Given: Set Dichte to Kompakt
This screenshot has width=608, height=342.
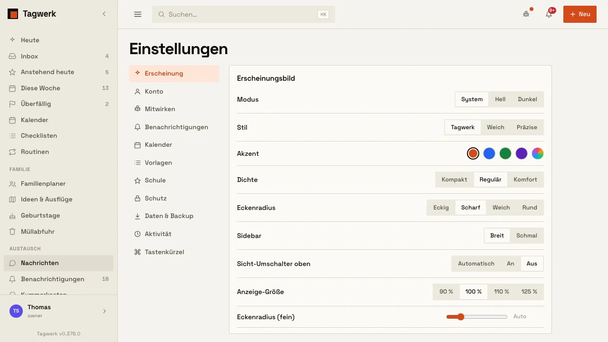Looking at the screenshot, I should [455, 180].
